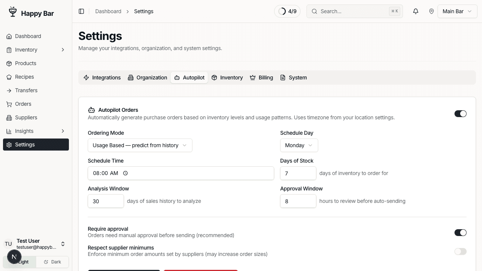Select Transfers in the sidebar
This screenshot has width=482, height=271.
[26, 90]
